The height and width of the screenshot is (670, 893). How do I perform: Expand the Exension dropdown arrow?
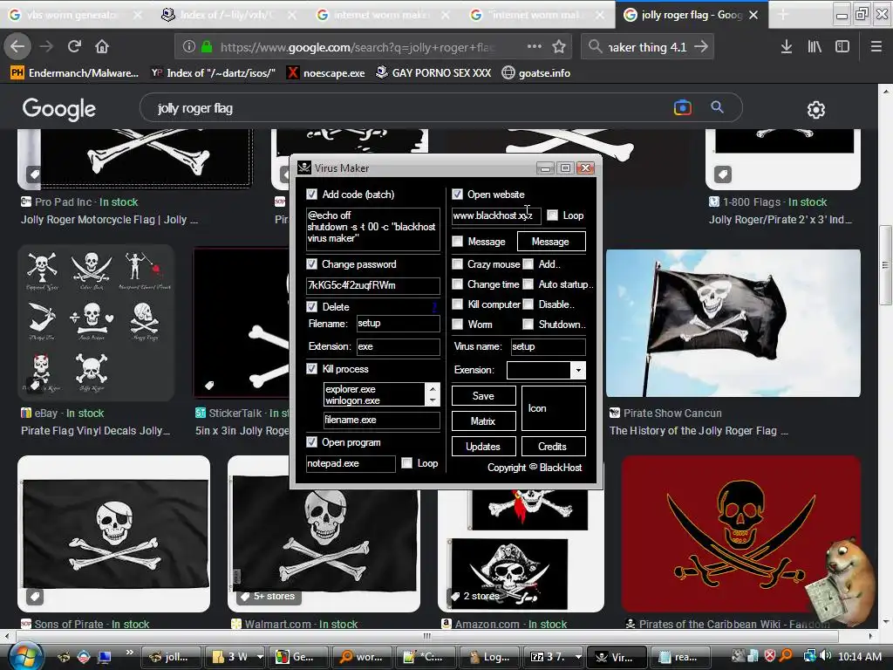click(x=578, y=370)
